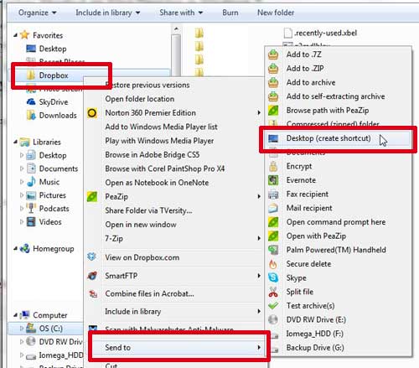This screenshot has height=368, width=419.
Task: Select Add to Windows Media Player list
Action: pyautogui.click(x=174, y=127)
